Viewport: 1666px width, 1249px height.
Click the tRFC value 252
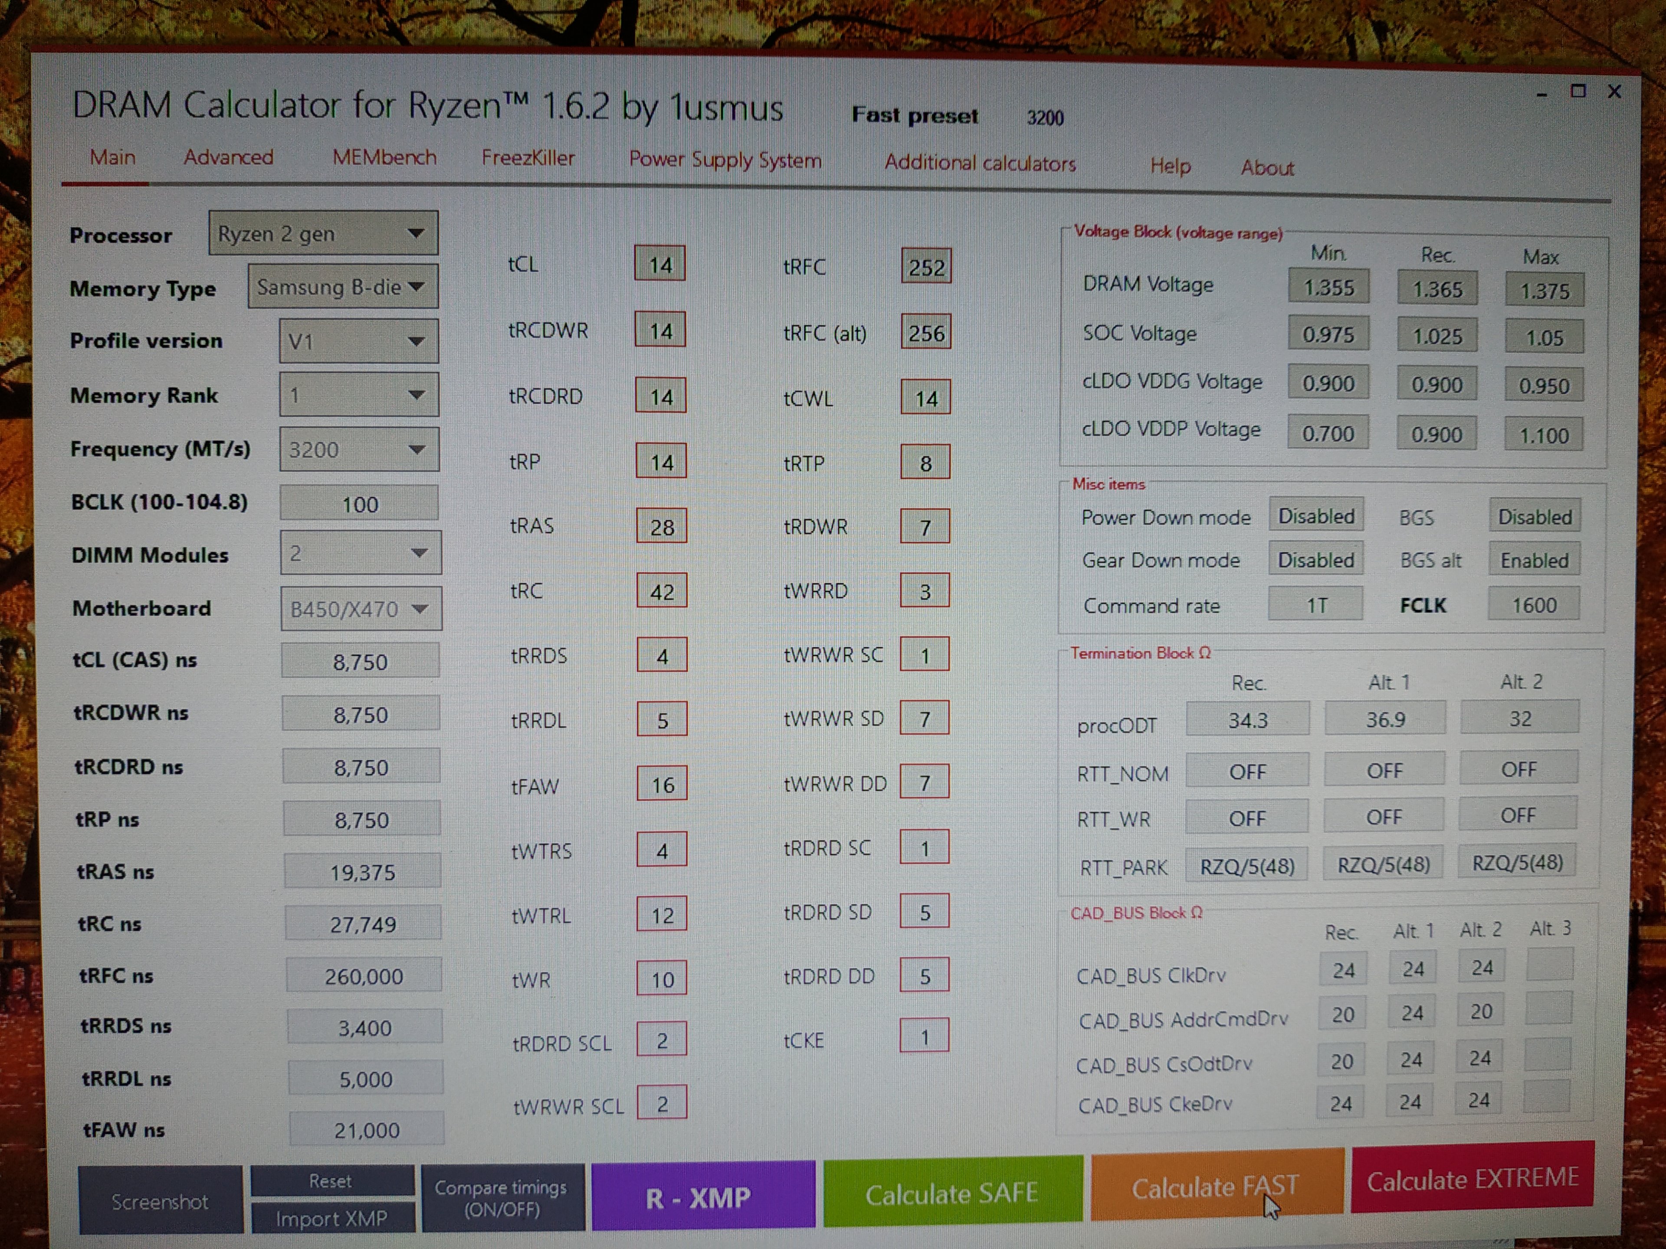[x=926, y=267]
